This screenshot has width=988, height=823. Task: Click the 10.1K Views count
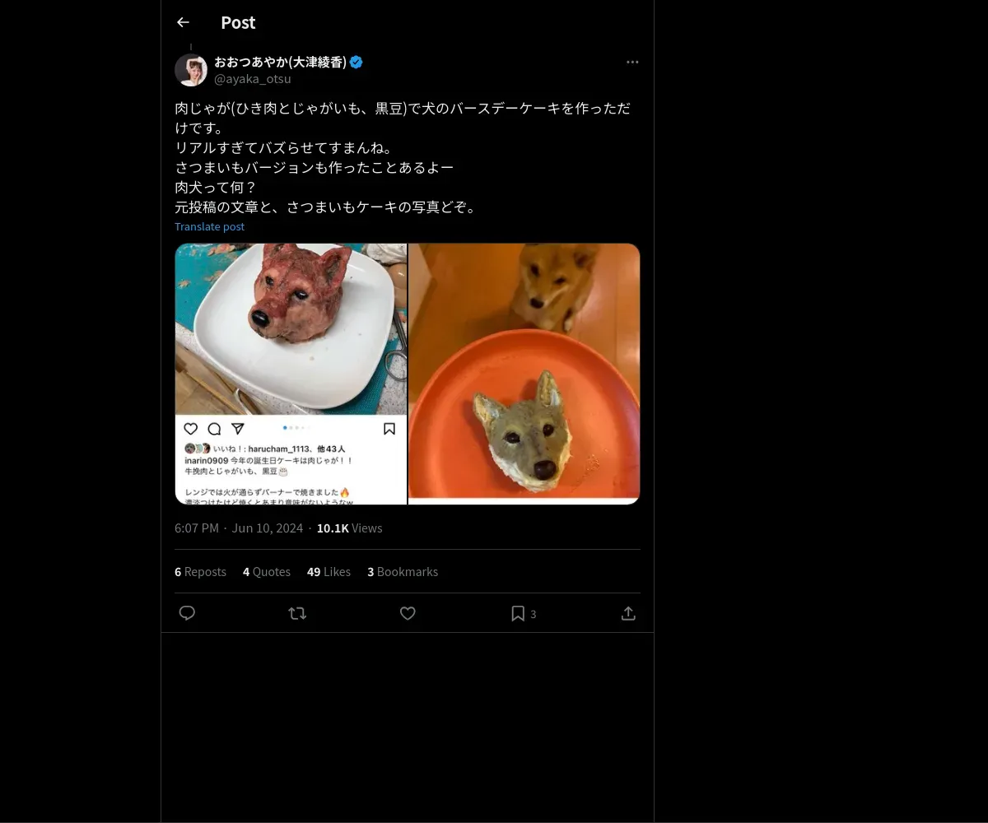[x=349, y=528]
